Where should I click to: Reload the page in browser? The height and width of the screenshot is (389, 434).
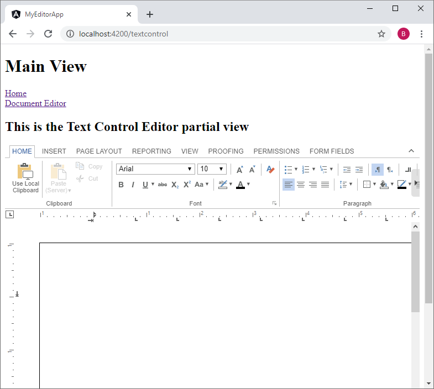pyautogui.click(x=48, y=34)
